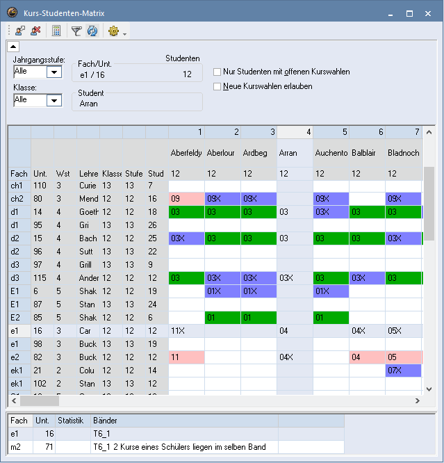Image resolution: width=444 pixels, height=463 pixels.
Task: Open the calculator toolbar icon
Action: coord(56,31)
